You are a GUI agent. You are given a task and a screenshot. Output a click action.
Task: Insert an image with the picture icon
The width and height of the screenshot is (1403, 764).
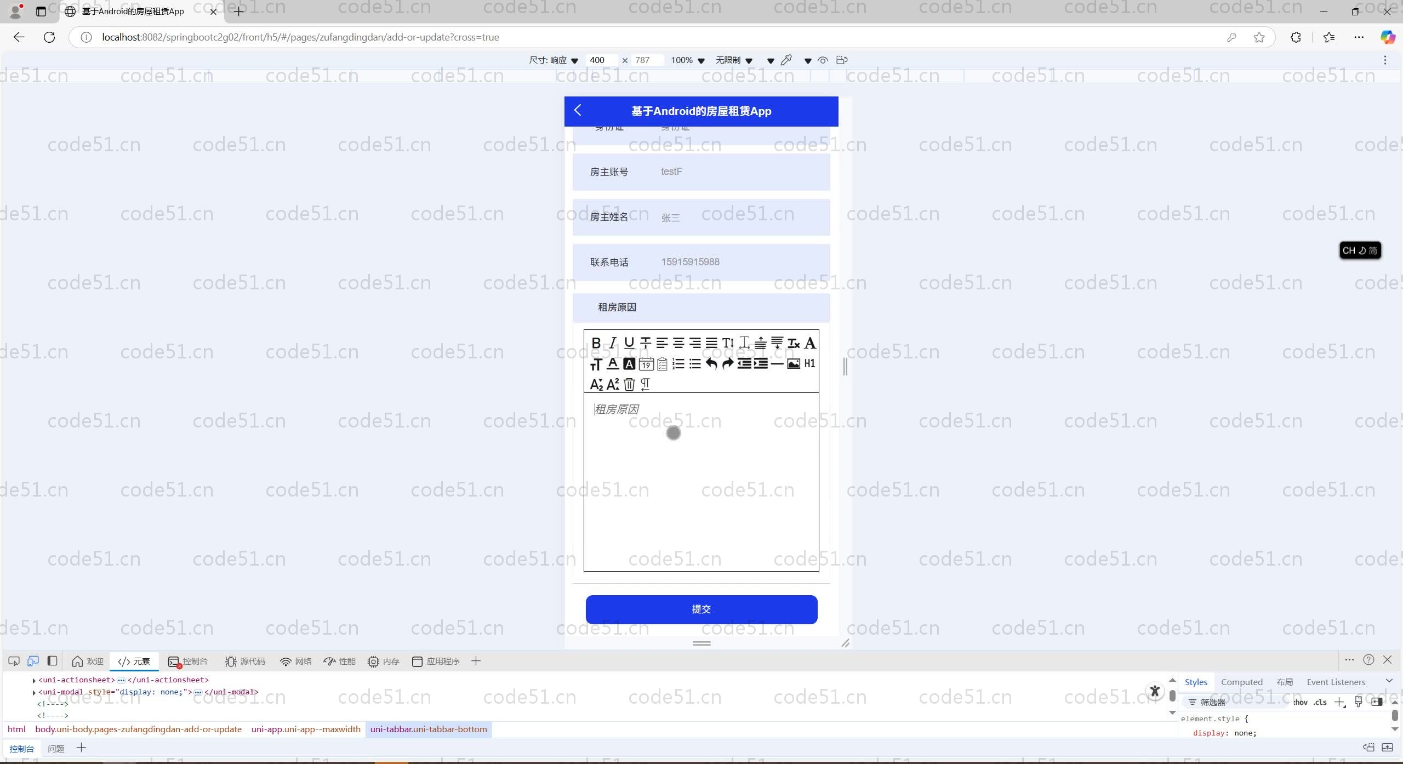click(x=793, y=364)
